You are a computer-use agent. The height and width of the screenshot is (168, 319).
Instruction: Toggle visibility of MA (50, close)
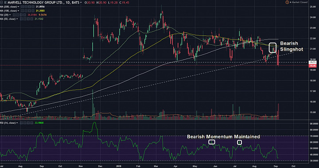pos(21,19)
